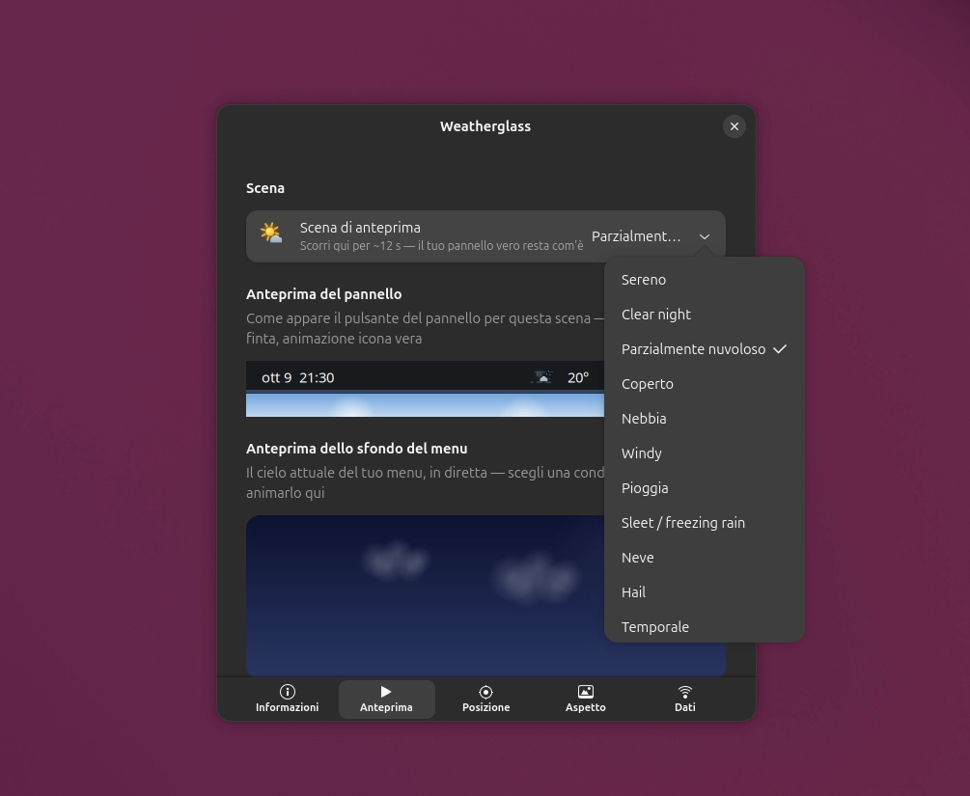The width and height of the screenshot is (970, 796).
Task: Switch to the Anteprima tab
Action: click(x=387, y=699)
